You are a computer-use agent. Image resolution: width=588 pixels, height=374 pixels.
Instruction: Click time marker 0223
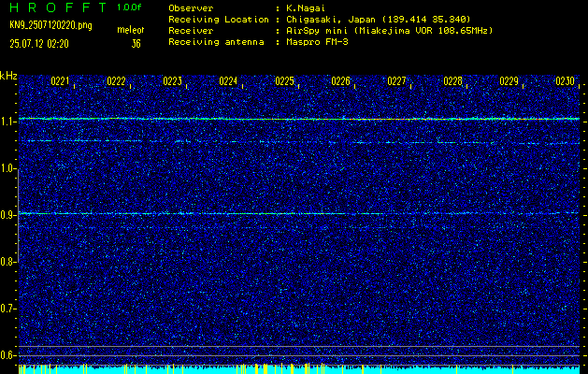pyautogui.click(x=173, y=81)
